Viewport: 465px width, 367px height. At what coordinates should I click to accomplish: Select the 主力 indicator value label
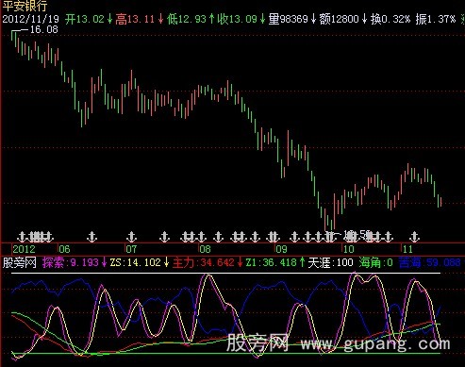pyautogui.click(x=204, y=262)
